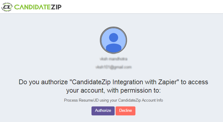Click the dark ring around profile avatar

click(113, 27)
